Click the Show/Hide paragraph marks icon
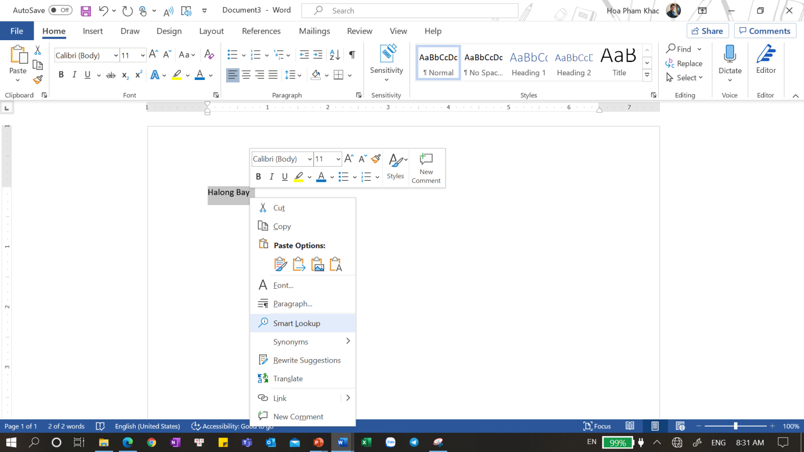The width and height of the screenshot is (804, 452). tap(352, 55)
